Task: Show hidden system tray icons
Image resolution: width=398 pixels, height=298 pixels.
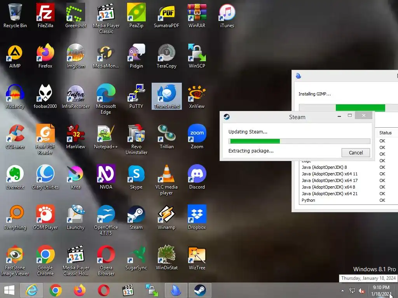Action: pos(342,291)
